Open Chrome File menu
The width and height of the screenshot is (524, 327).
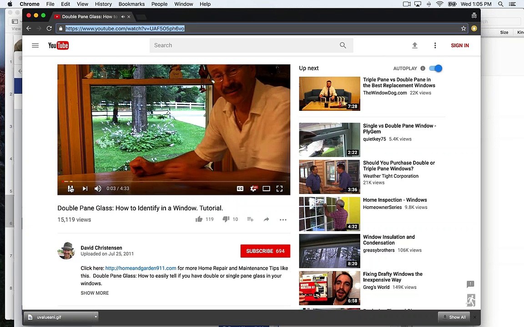pyautogui.click(x=50, y=4)
